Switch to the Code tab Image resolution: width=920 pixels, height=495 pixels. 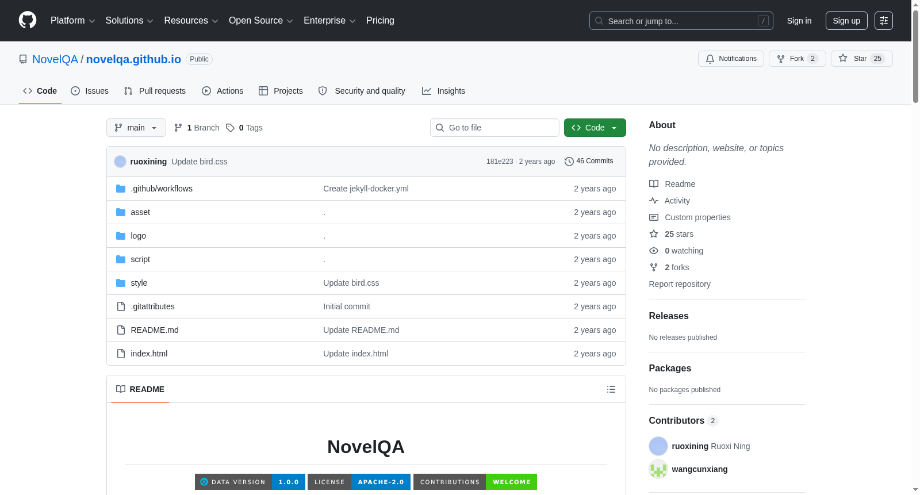click(40, 91)
